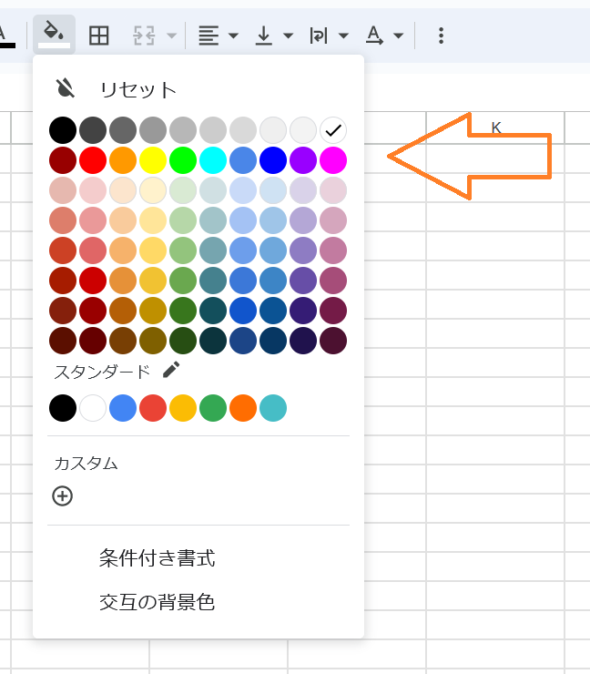The height and width of the screenshot is (674, 590).
Task: Select standard palette red swatch
Action: pos(153,408)
